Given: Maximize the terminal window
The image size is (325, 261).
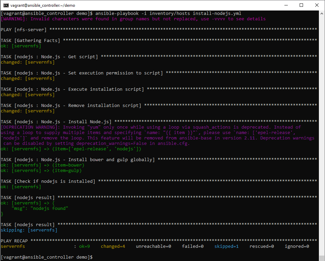Looking at the screenshot, I should 301,5.
